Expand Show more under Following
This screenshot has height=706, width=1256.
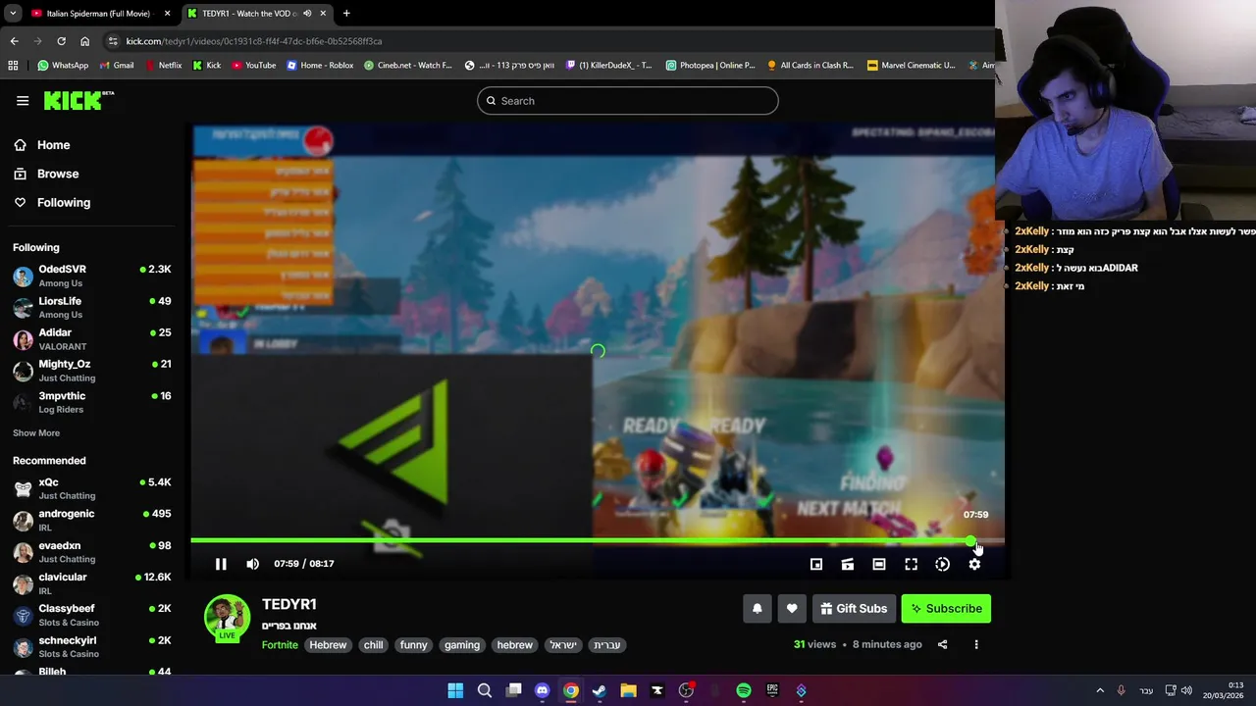pos(36,433)
